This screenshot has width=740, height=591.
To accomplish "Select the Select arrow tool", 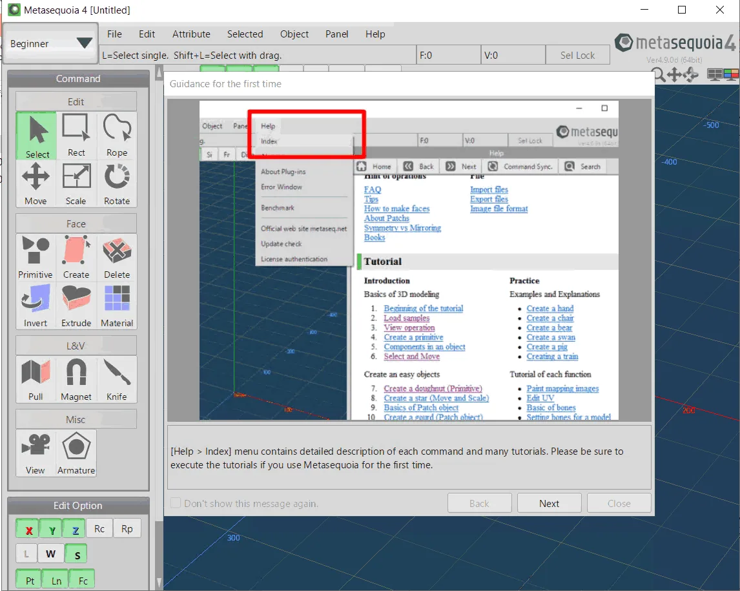I will 36,136.
